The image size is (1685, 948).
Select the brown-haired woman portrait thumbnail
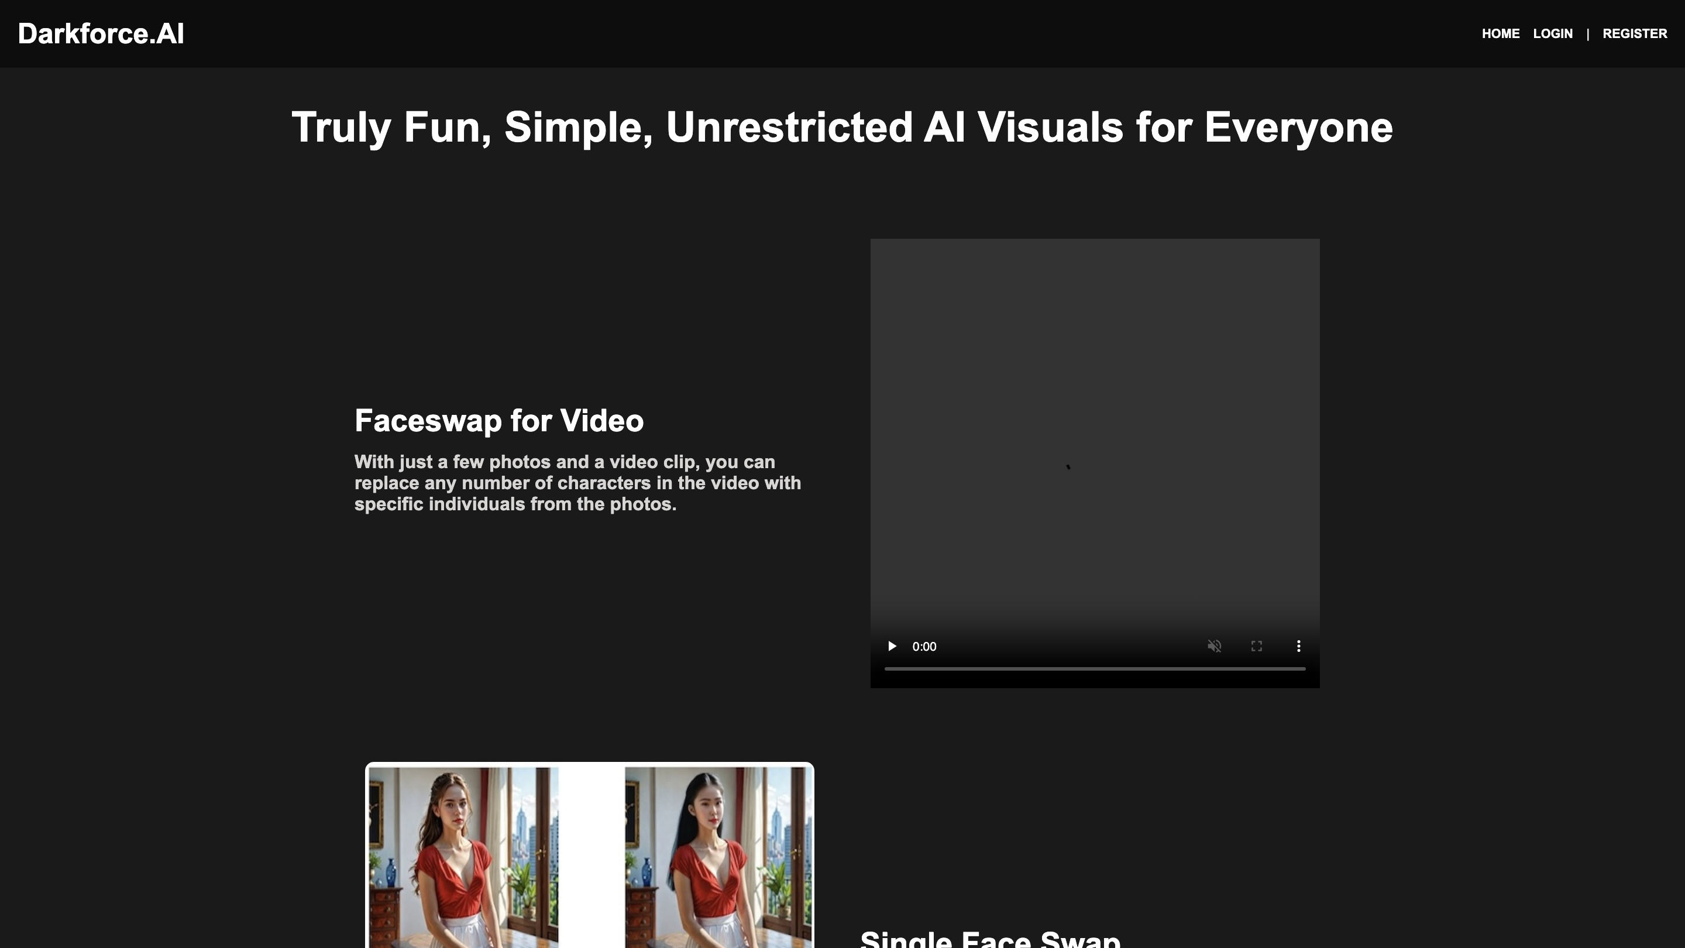click(x=463, y=857)
